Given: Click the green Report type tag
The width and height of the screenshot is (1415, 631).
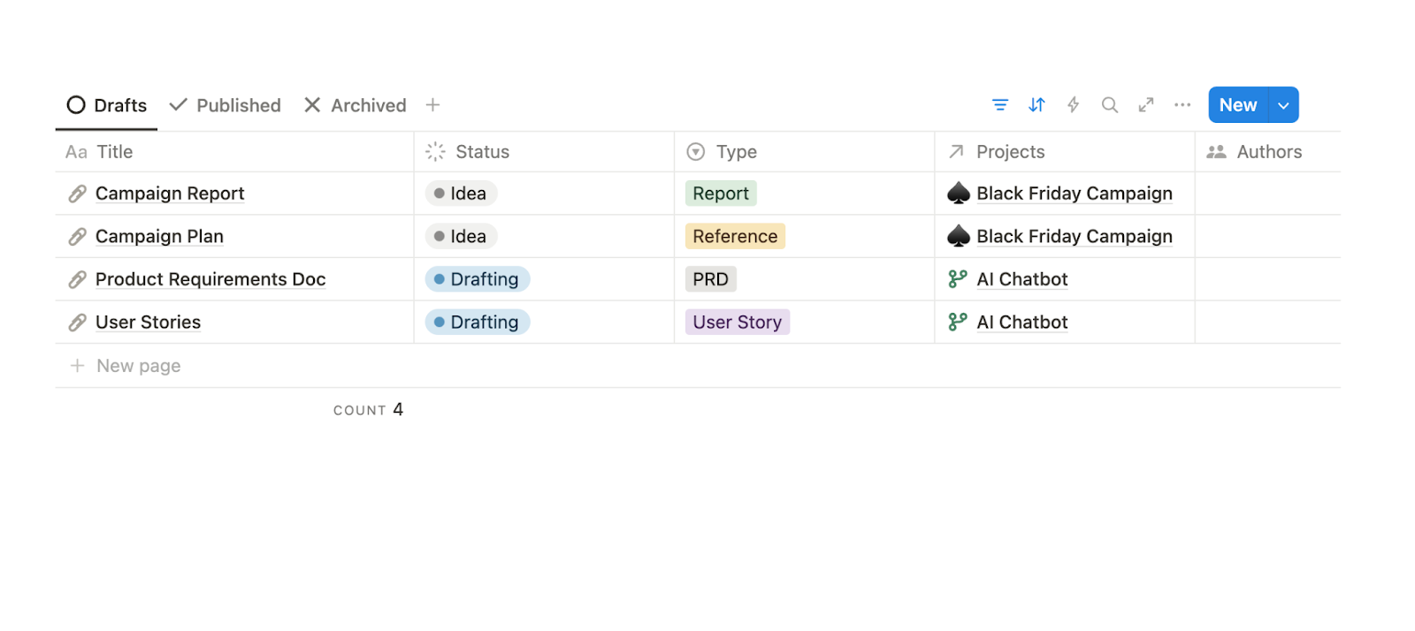Looking at the screenshot, I should point(720,194).
